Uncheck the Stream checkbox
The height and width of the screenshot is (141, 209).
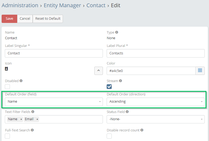(109, 87)
